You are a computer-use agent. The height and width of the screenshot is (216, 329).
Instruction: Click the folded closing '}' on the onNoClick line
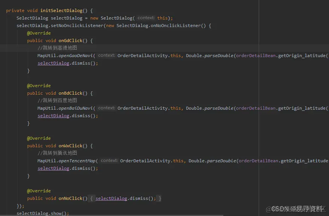(160, 198)
